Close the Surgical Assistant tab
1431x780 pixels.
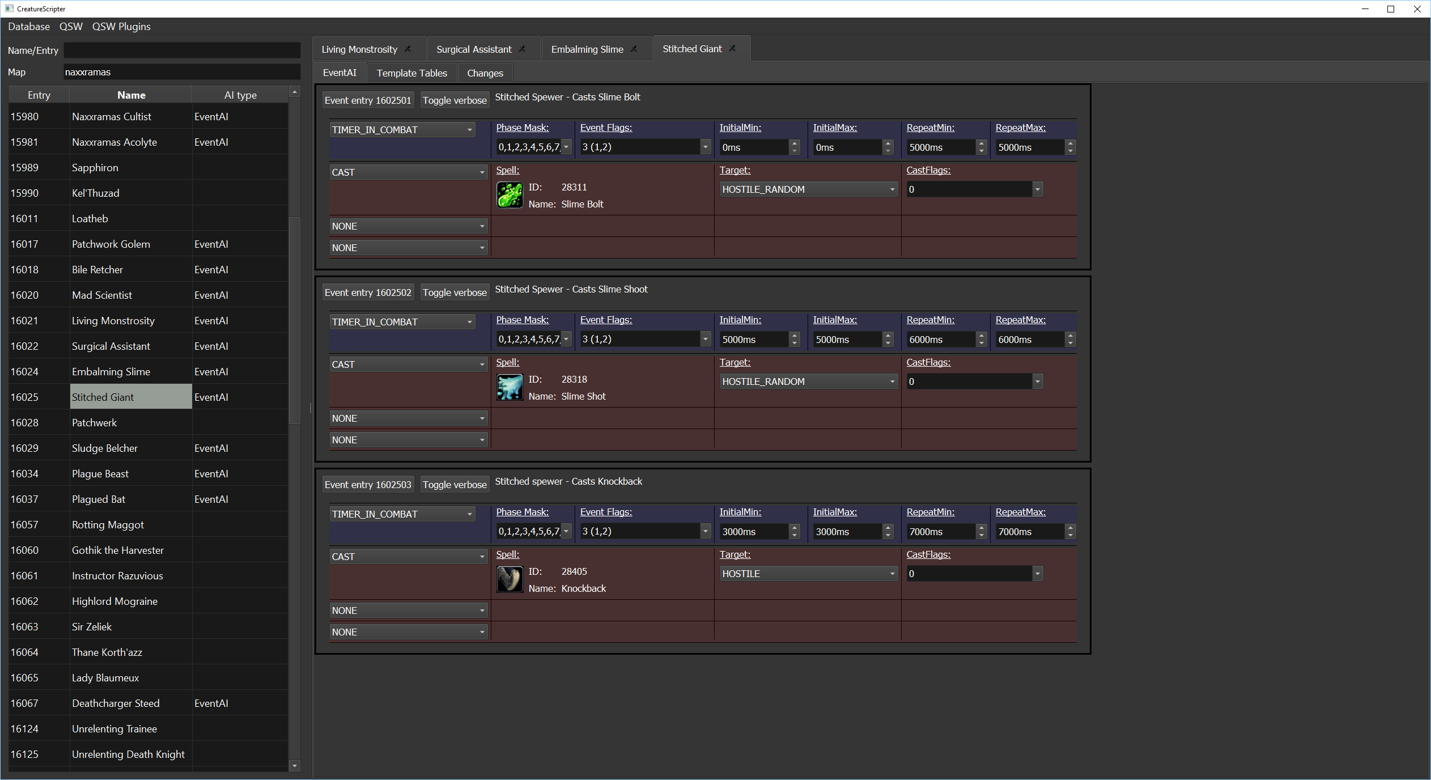click(x=523, y=49)
